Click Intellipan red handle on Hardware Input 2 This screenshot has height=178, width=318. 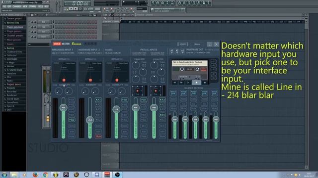click(x=90, y=80)
